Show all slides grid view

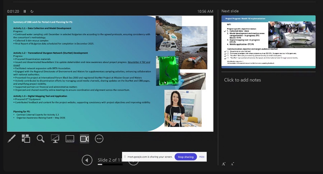point(26,138)
